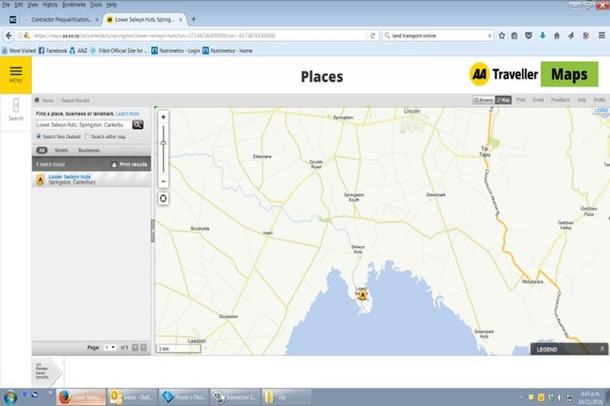Click the magnifier search button beside place field
610x406 pixels.
[x=137, y=124]
